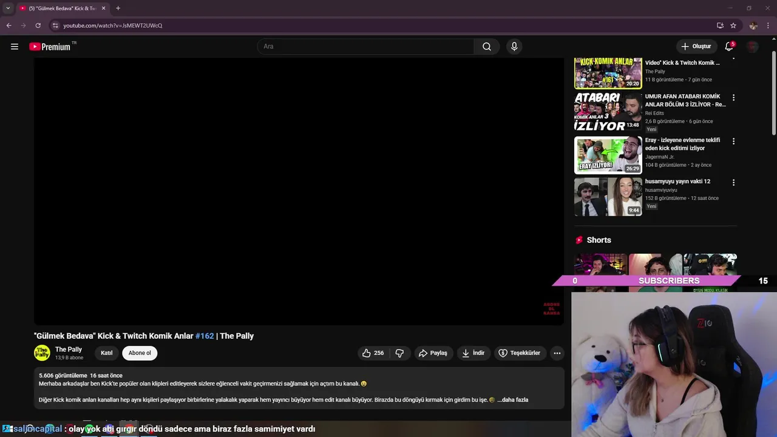The image size is (777, 437).
Task: View site information icon in address bar
Action: tap(55, 25)
